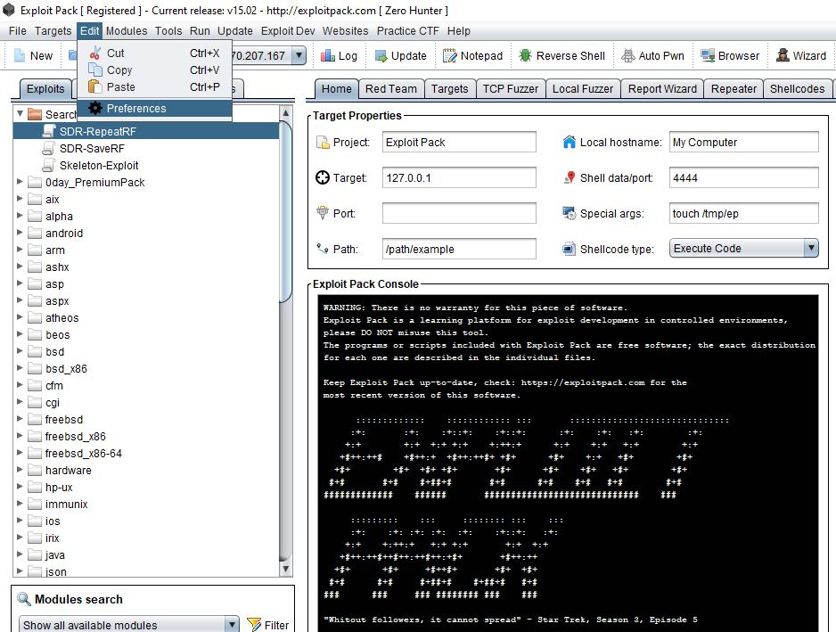836x632 pixels.
Task: Open the Tools menu
Action: [x=168, y=31]
